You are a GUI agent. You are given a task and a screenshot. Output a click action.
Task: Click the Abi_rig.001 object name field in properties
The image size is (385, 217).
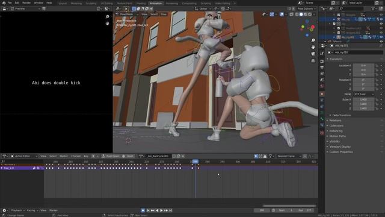click(x=358, y=52)
